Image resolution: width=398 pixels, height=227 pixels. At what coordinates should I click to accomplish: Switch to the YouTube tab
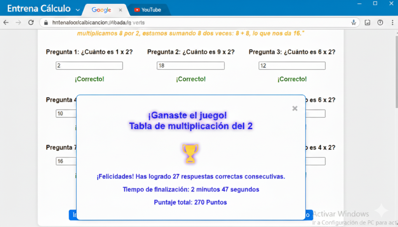tap(147, 10)
